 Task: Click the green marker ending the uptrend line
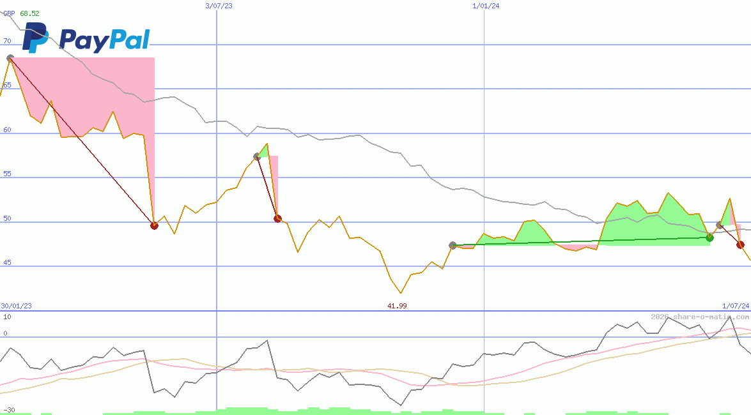pyautogui.click(x=709, y=237)
